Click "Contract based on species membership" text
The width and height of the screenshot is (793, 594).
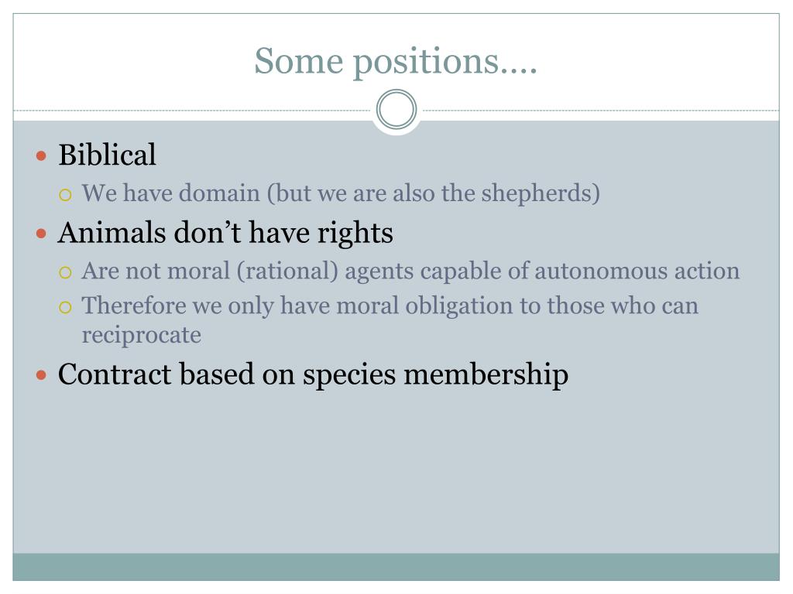(313, 375)
